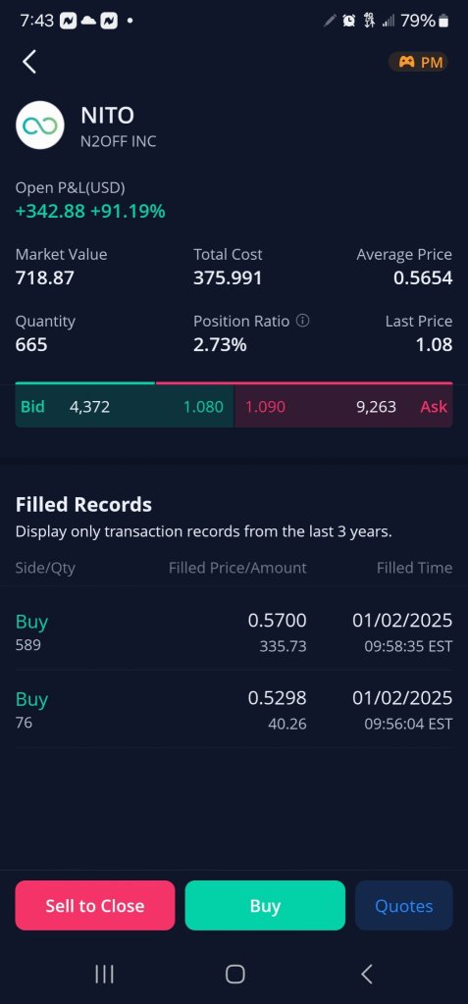Tap the Open P&L value +342.88
Viewport: 468px width, 1004px height.
50,212
